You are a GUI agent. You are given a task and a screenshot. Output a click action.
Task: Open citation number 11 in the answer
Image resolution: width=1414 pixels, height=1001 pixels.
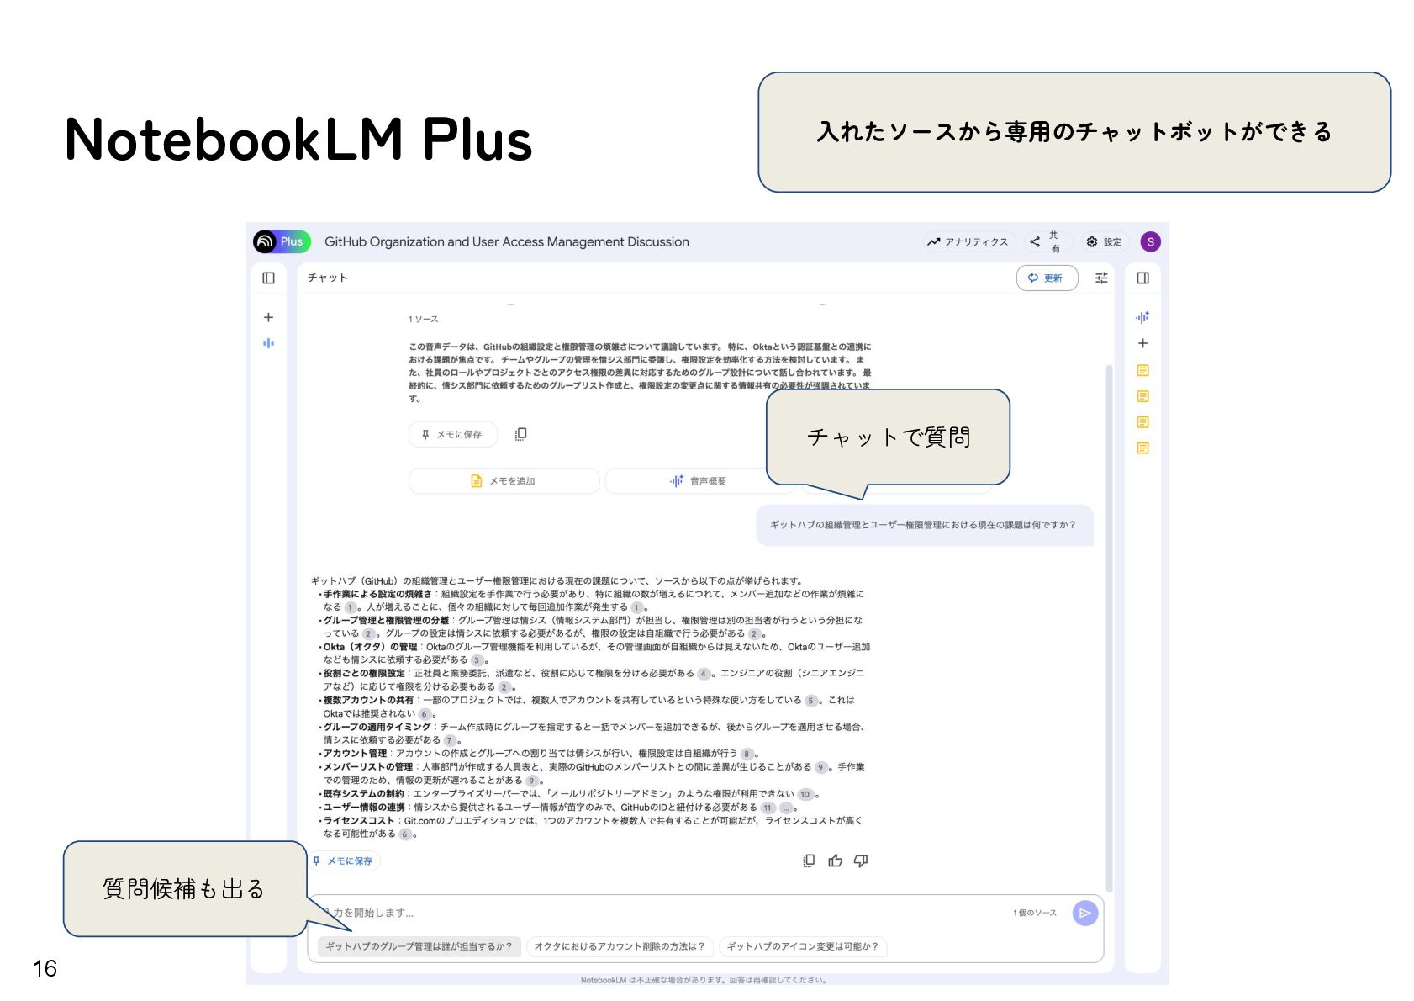[768, 808]
